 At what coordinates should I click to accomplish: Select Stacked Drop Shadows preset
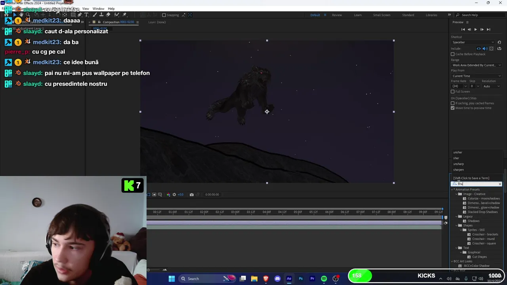tap(482, 212)
